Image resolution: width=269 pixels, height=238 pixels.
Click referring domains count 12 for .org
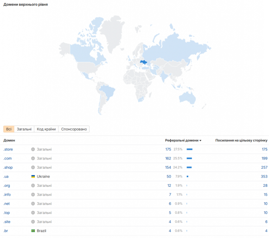(169, 185)
